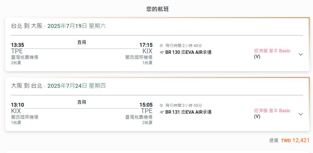313x153 pixels.
Task: Click the 13:35 departure time
Action: click(17, 45)
